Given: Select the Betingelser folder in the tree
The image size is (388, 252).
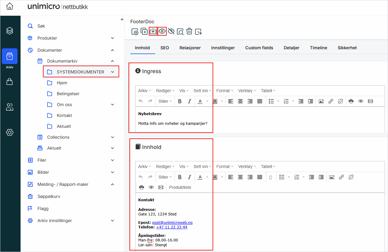Looking at the screenshot, I should click(x=68, y=94).
